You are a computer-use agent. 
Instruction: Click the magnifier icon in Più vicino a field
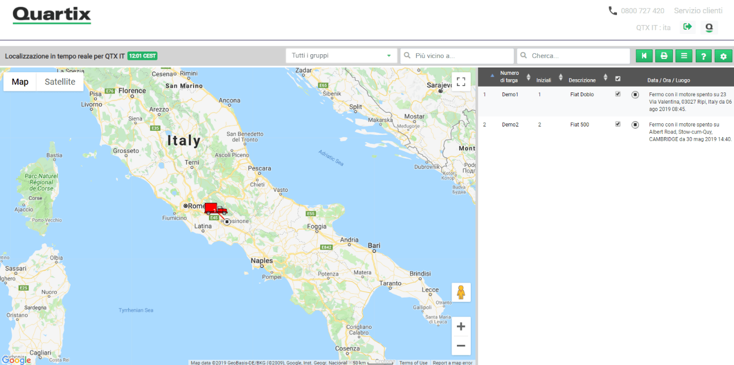407,56
